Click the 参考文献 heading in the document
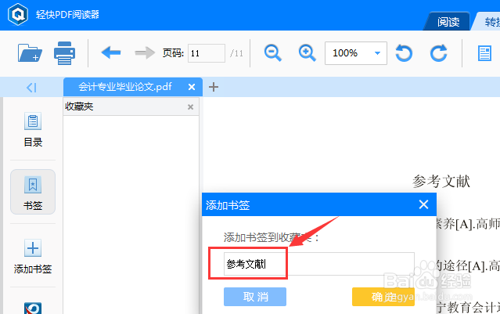The image size is (500, 314). click(x=441, y=181)
